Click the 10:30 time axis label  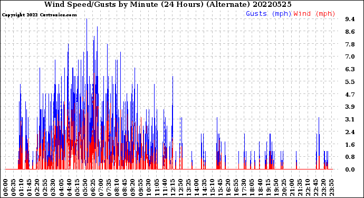(148, 187)
